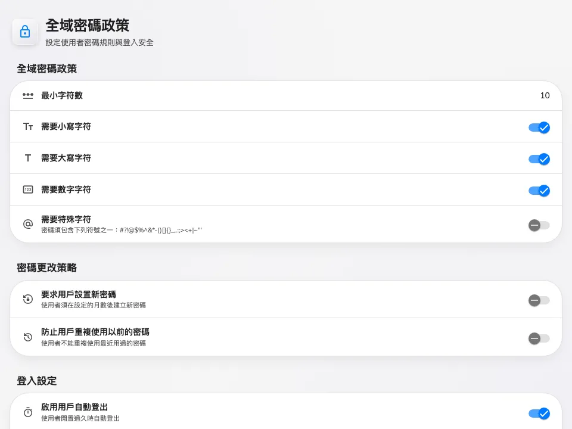The height and width of the screenshot is (429, 572).
Task: Turn on the 要求用戶設置新密碼 switch
Action: pos(539,300)
